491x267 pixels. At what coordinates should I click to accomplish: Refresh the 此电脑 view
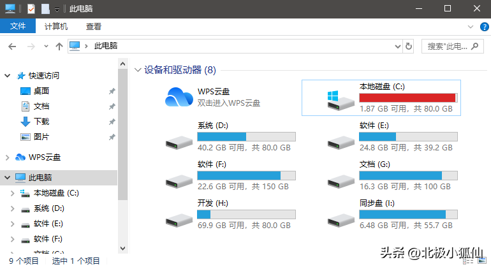tap(409, 47)
